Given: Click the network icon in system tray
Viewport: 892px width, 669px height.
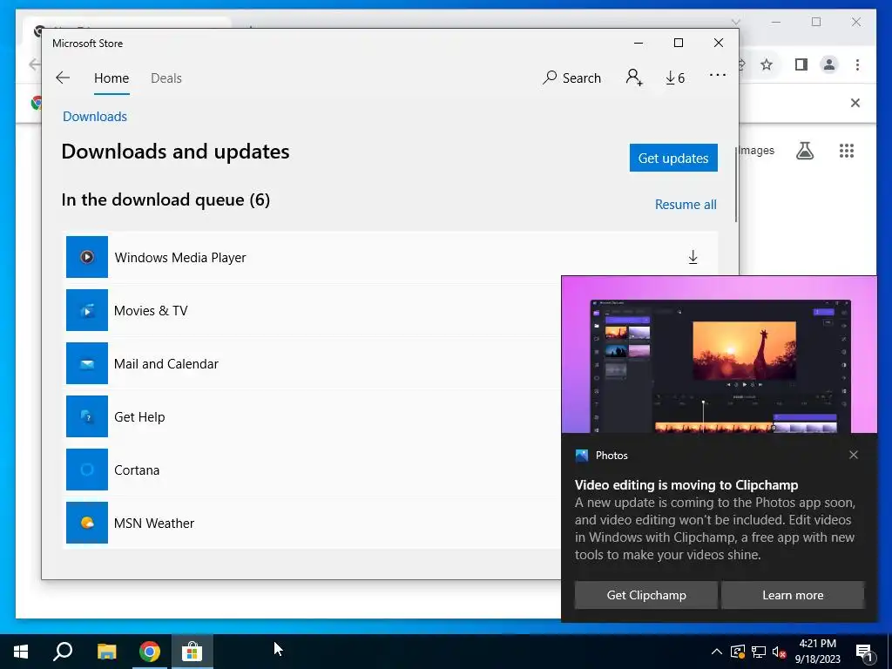Looking at the screenshot, I should (759, 652).
